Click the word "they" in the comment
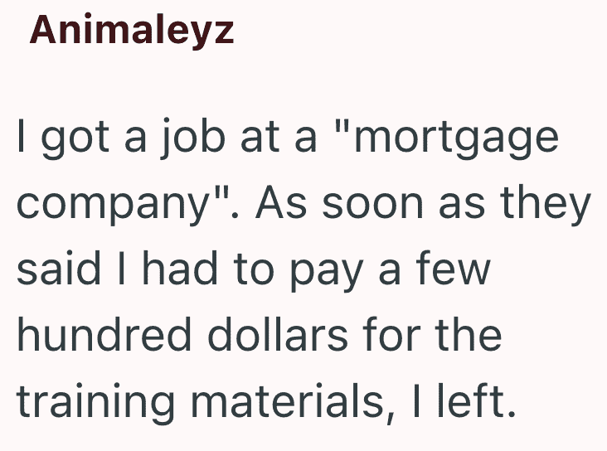607x451 pixels. 545,205
